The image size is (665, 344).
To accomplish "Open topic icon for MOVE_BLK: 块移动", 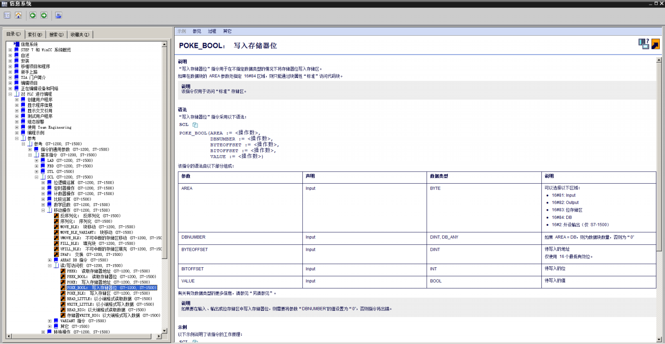I will (x=56, y=227).
